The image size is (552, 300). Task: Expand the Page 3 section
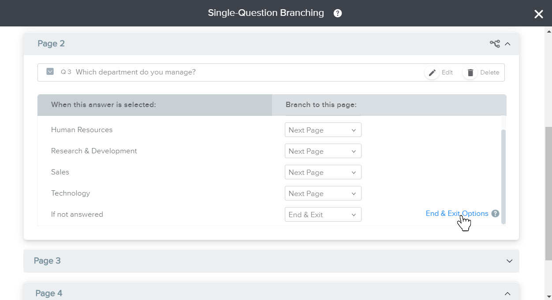coord(509,261)
